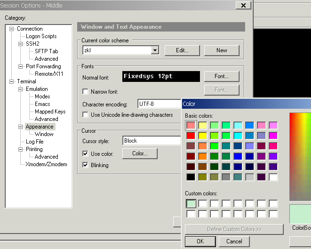Cancel the Color dialog
Viewport: 311px width, 249px height.
[x=234, y=241]
